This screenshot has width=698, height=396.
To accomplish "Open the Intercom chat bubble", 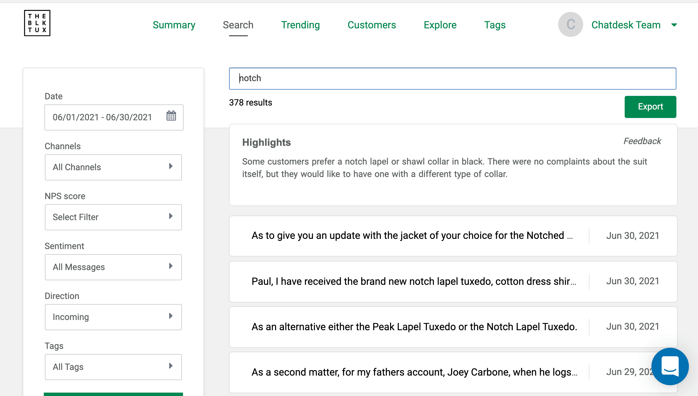I will pos(670,366).
